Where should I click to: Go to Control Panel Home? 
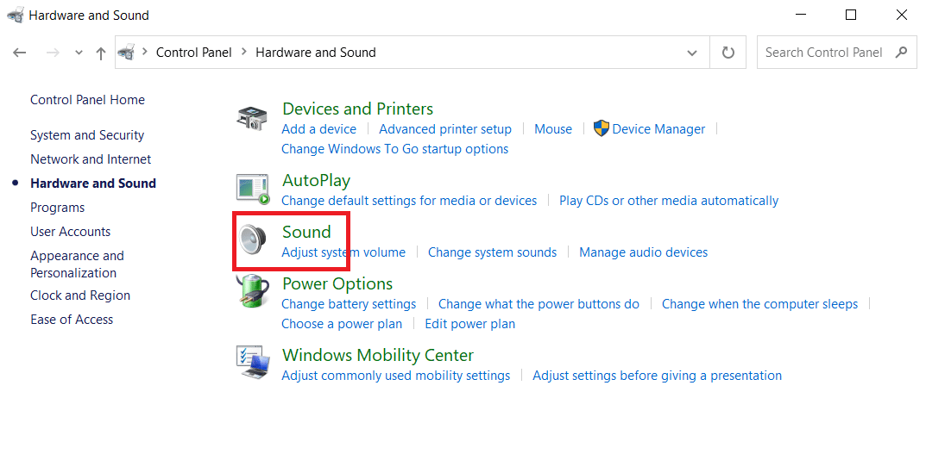tap(87, 100)
